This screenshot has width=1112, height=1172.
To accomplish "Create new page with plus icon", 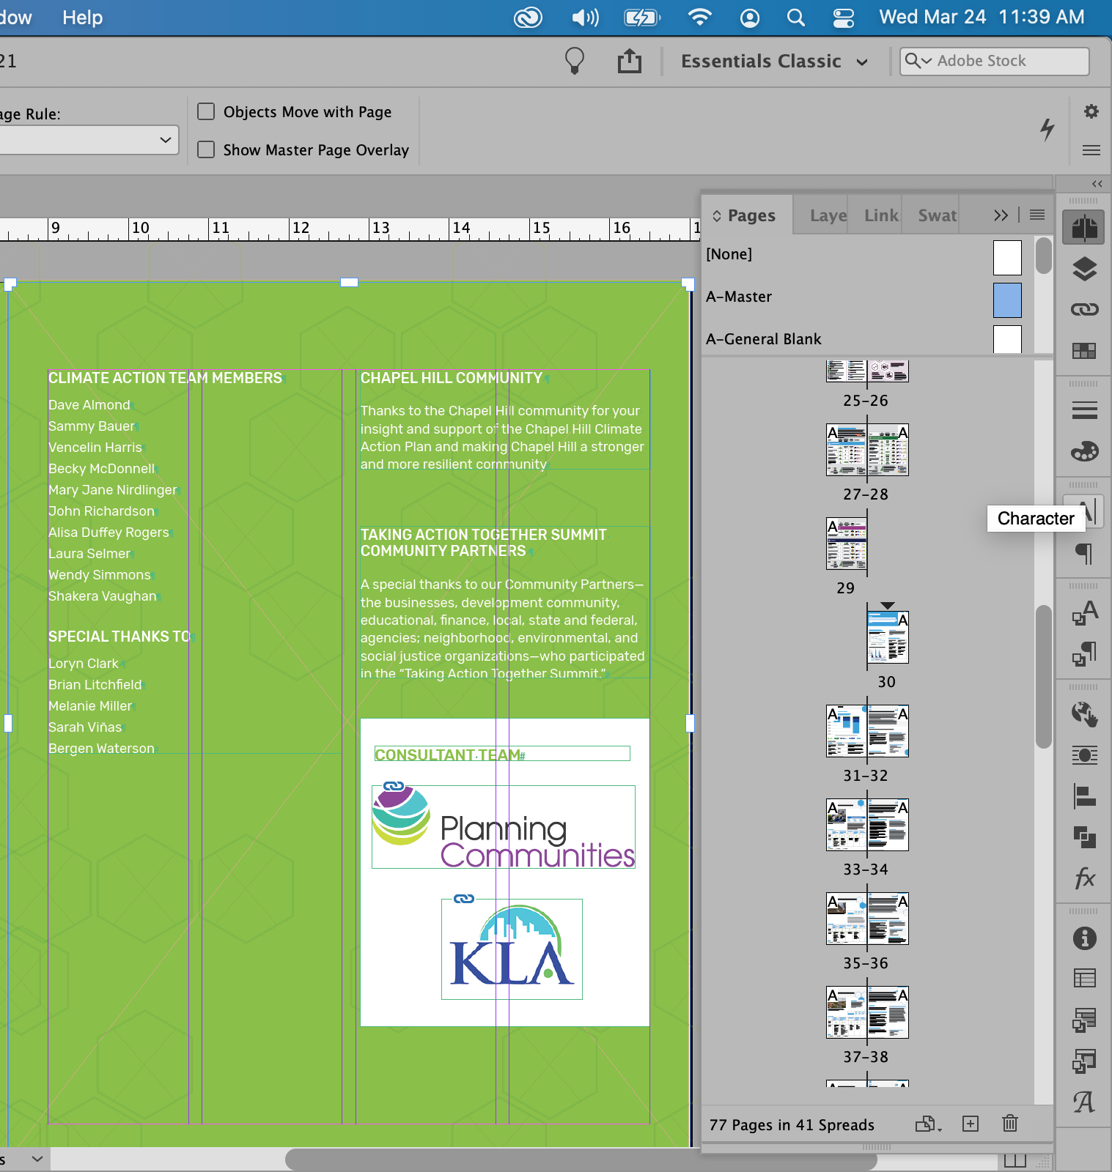I will point(971,1124).
